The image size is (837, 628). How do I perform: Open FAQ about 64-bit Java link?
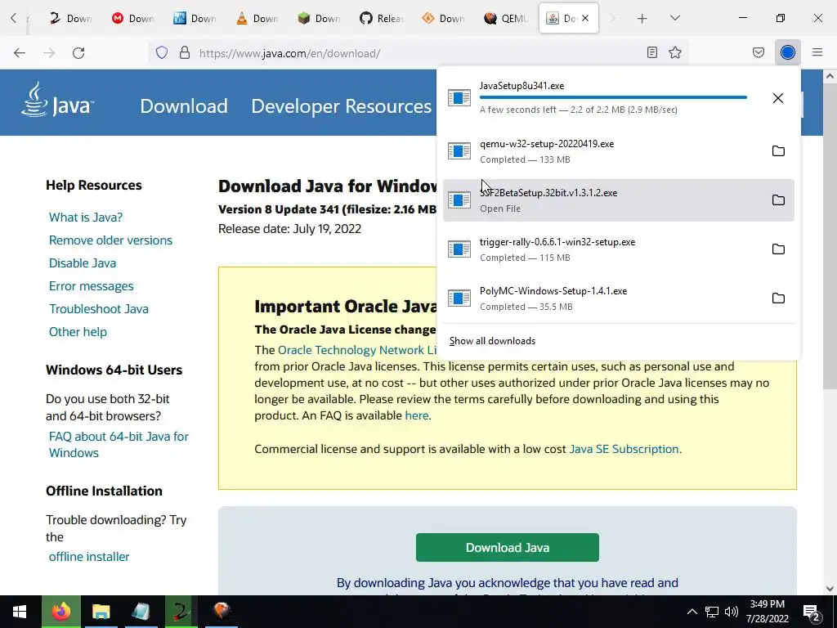[x=119, y=444]
